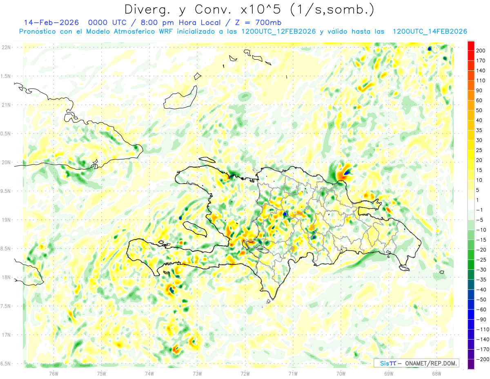Click the colorbar value 25
The width and height of the screenshot is (490, 379).
pos(480,150)
